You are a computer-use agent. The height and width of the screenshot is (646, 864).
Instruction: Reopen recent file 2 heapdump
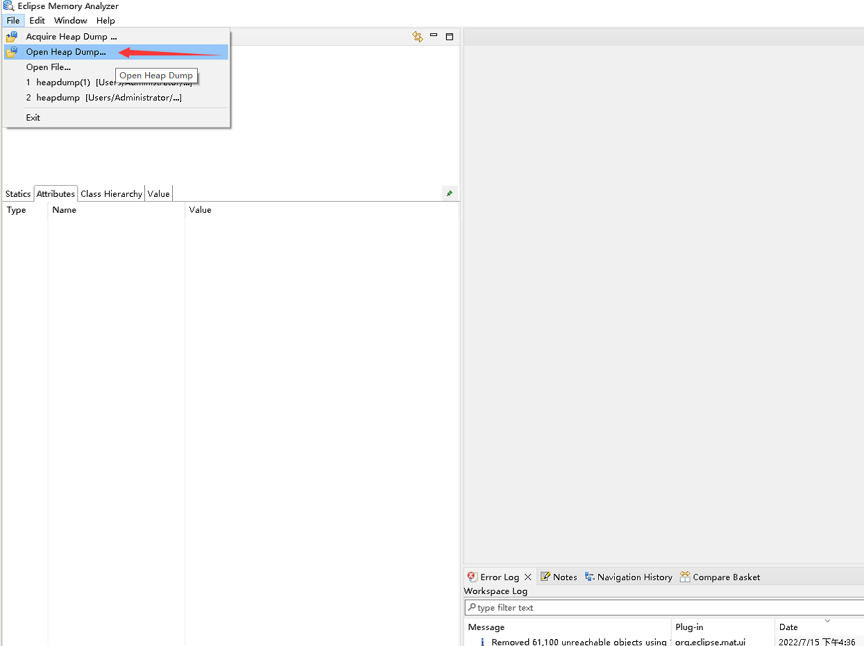coord(116,98)
